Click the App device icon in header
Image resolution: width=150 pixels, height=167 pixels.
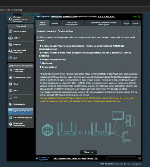[x=139, y=17]
